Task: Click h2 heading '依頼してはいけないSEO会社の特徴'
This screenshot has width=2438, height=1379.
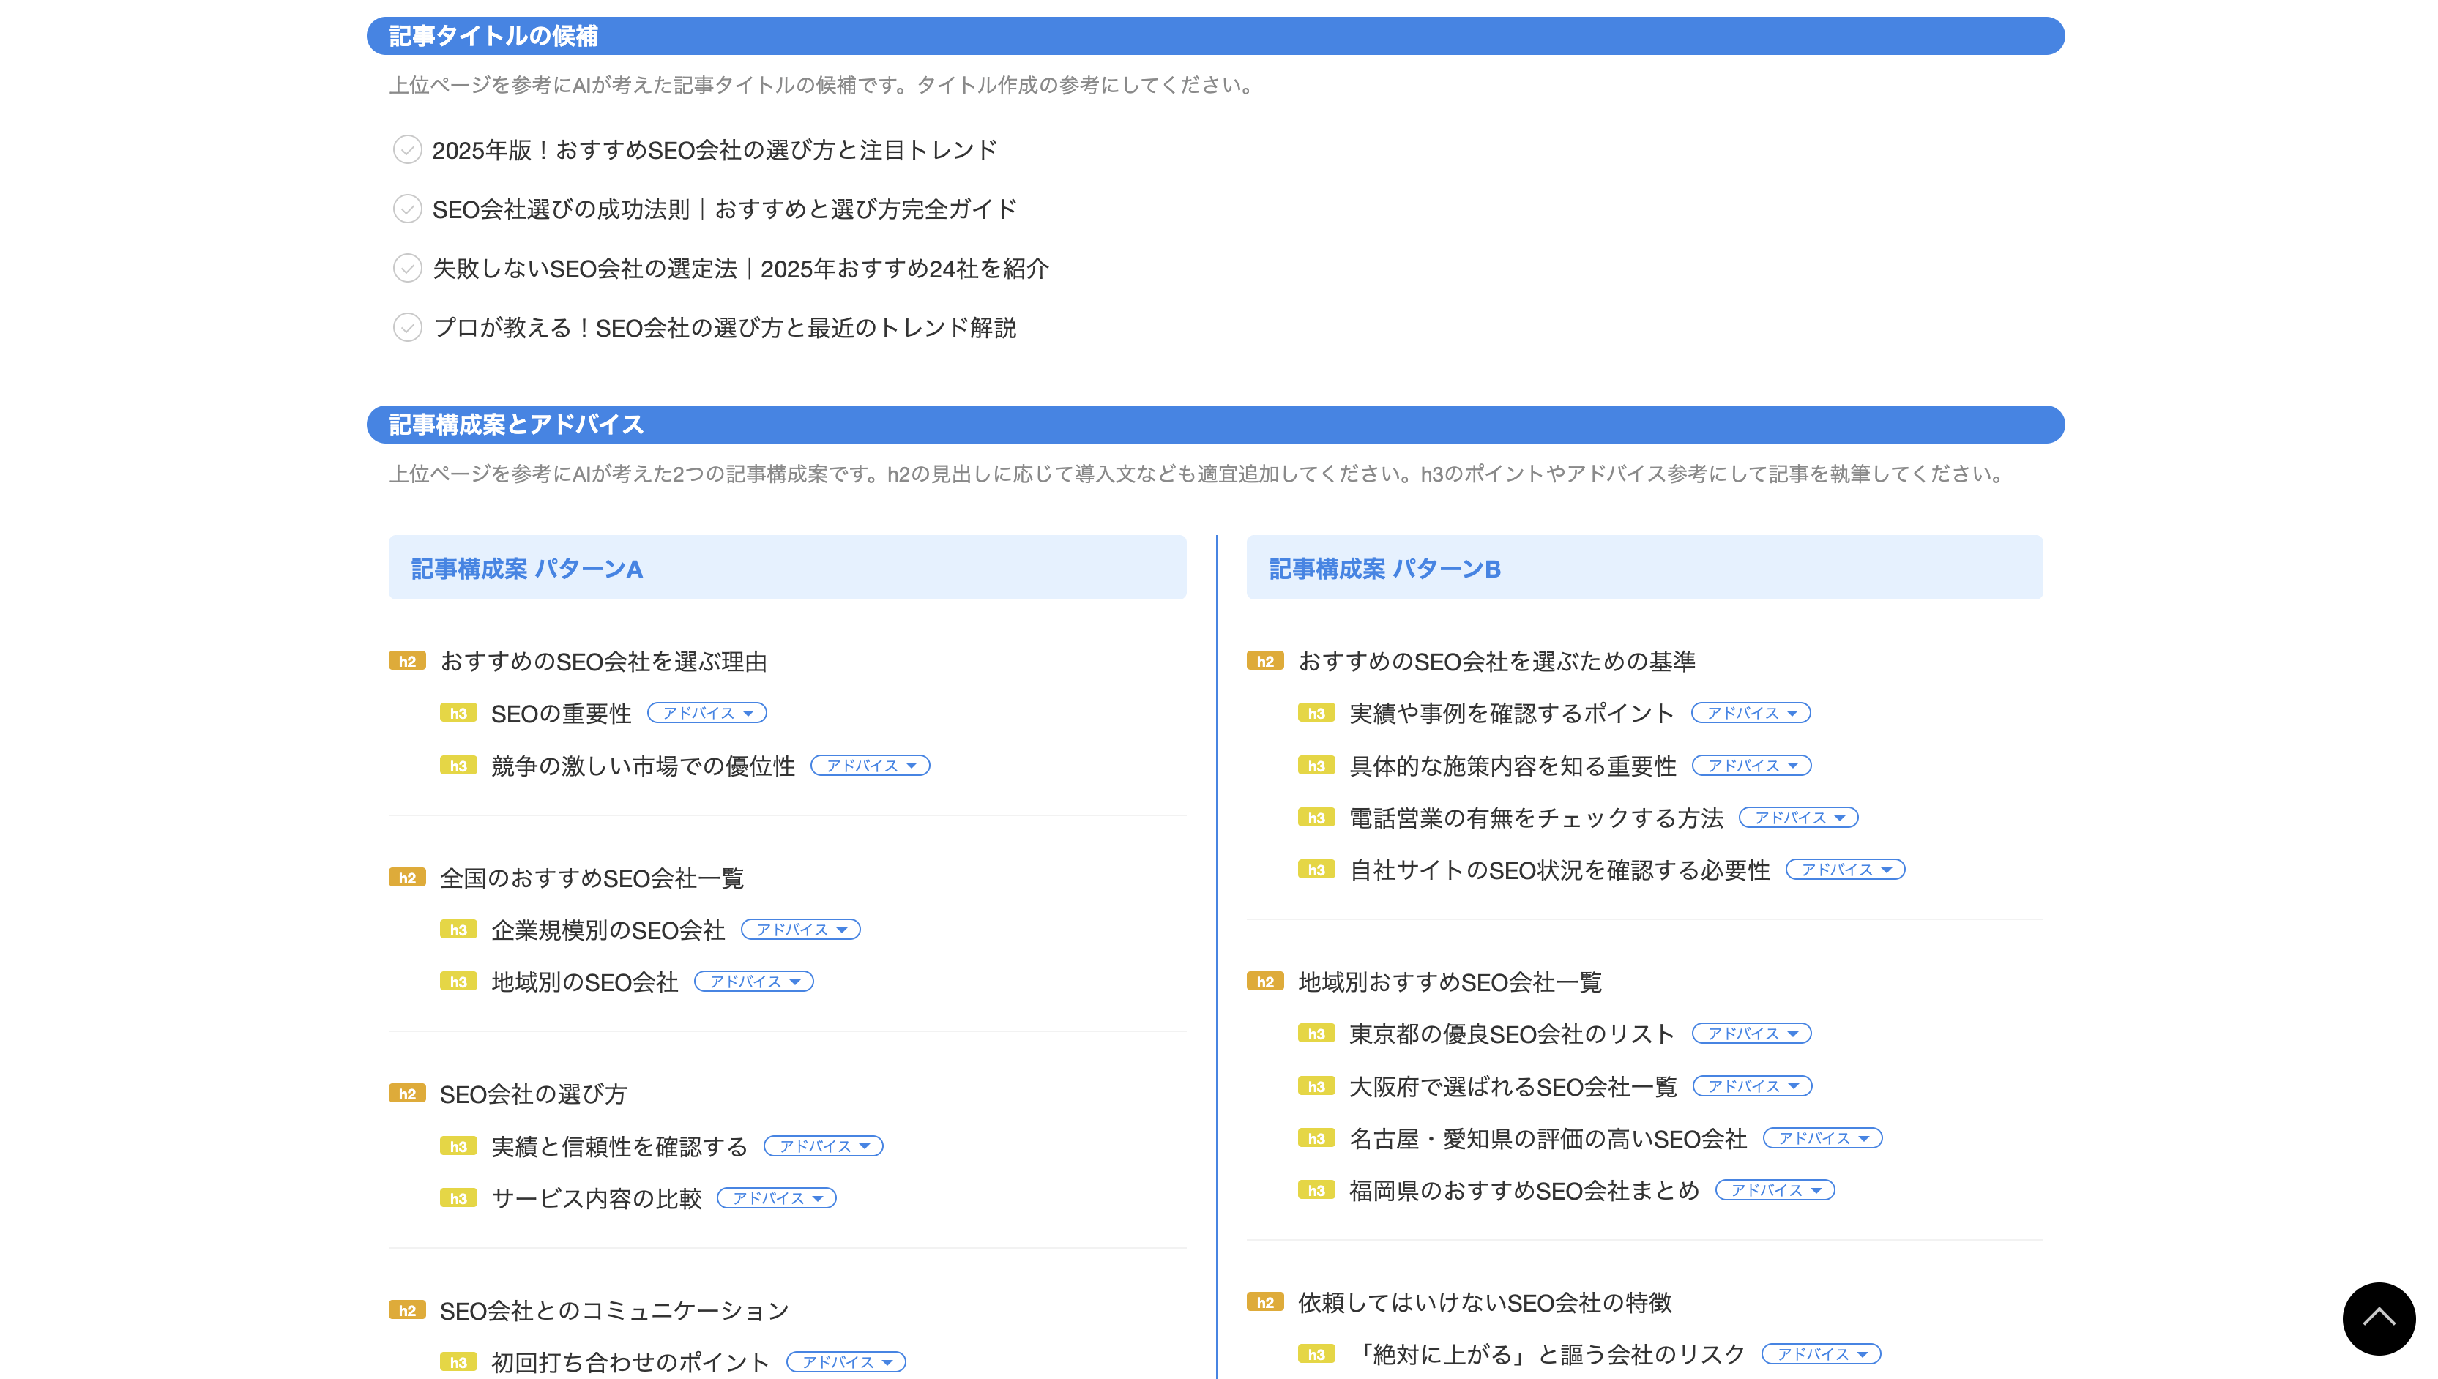Action: coord(1485,1303)
